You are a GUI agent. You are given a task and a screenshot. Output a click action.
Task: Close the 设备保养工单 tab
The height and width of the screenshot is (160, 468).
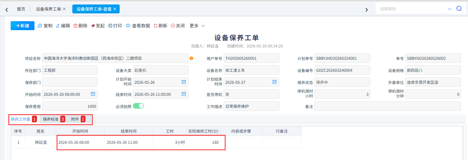click(64, 9)
